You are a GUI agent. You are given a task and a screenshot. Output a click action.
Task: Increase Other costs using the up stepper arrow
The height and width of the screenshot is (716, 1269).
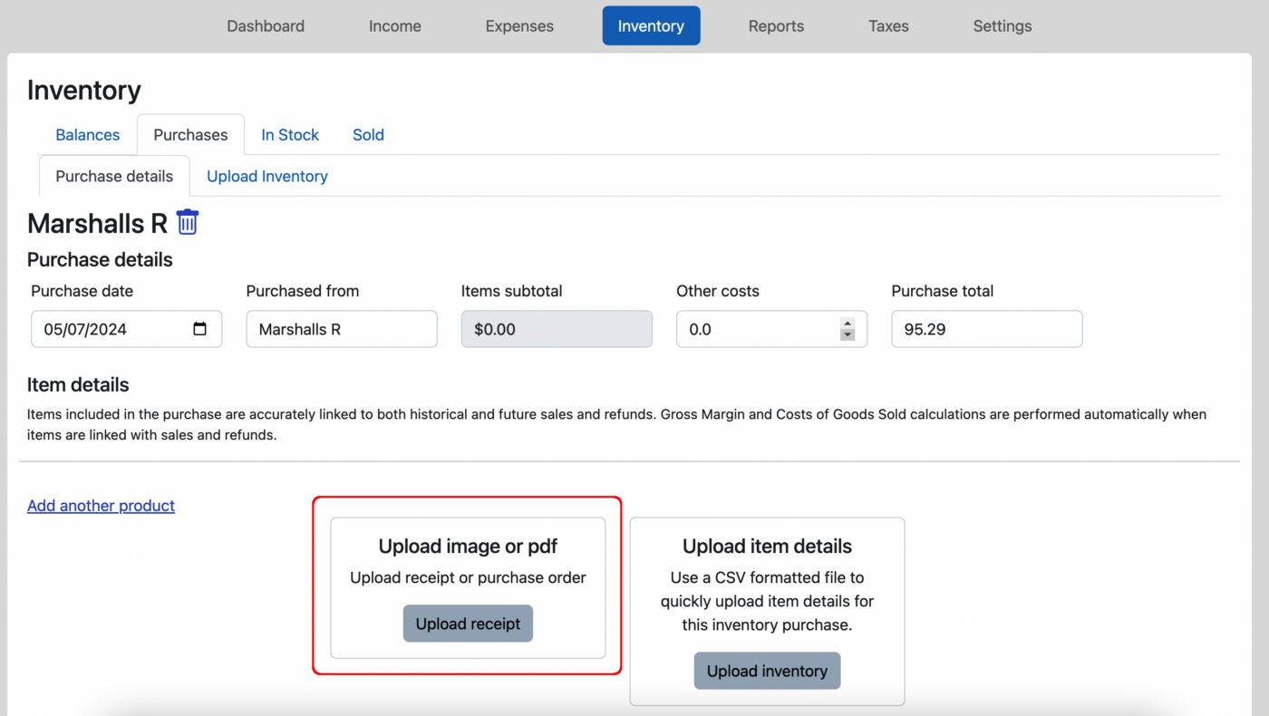848,324
